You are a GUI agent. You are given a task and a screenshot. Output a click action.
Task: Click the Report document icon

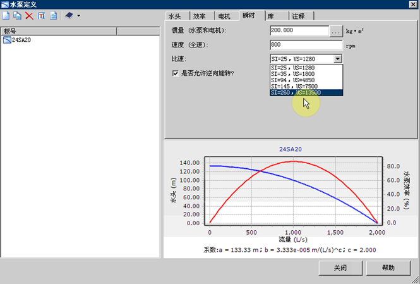coord(53,16)
